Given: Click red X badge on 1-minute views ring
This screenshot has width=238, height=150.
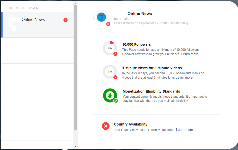Looking at the screenshot, I should point(115,77).
